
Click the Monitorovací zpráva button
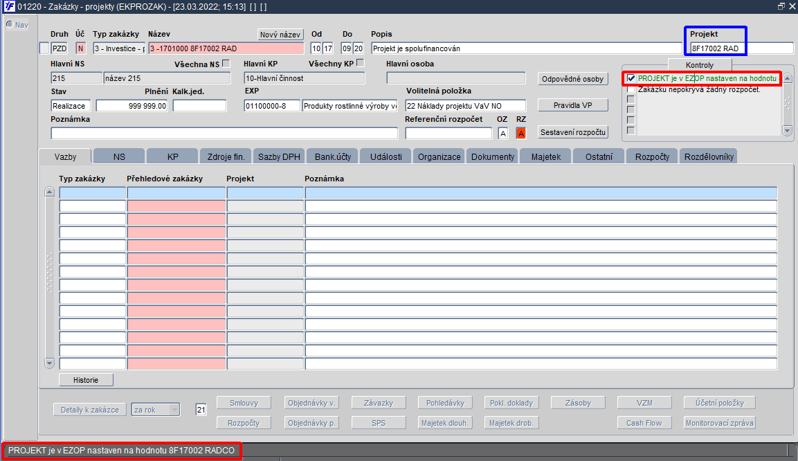pyautogui.click(x=720, y=423)
